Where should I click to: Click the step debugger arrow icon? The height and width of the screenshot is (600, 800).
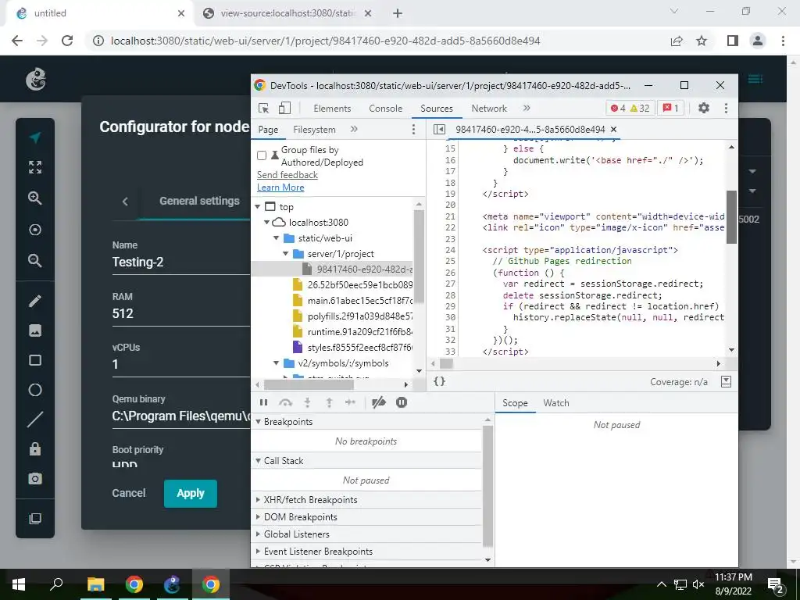tap(351, 402)
